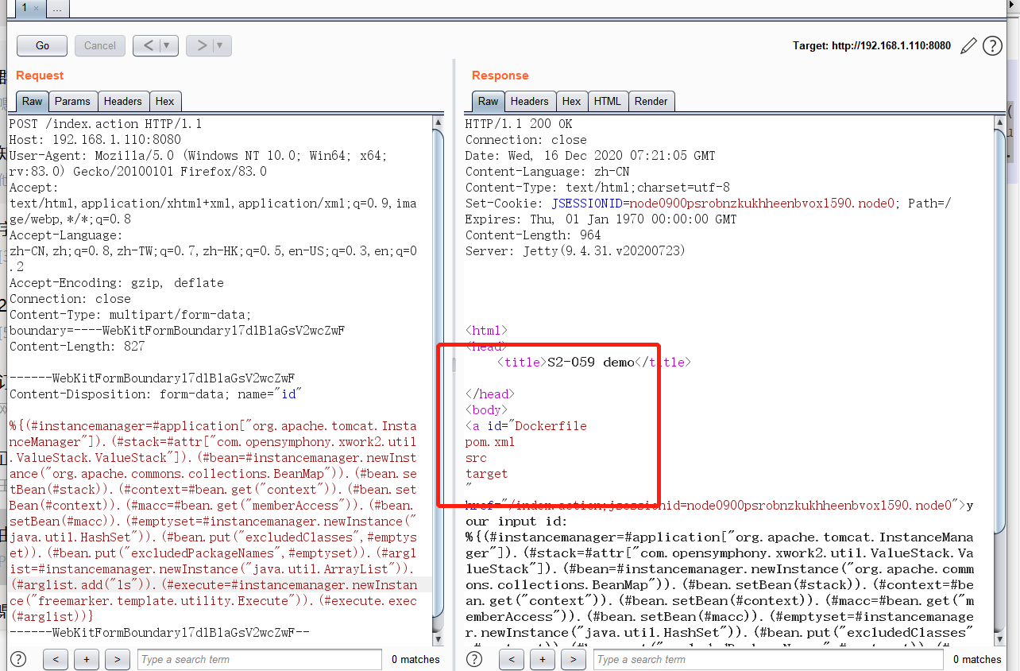Go forward to next request in history
This screenshot has height=671, width=1020.
point(202,45)
